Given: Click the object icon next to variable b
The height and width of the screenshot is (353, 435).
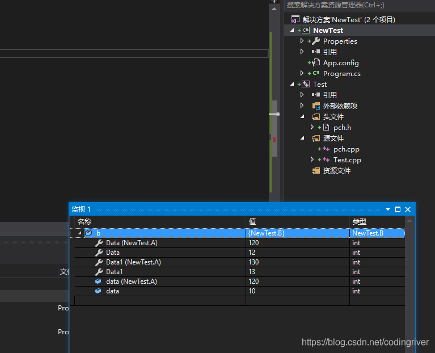Looking at the screenshot, I should click(x=88, y=233).
